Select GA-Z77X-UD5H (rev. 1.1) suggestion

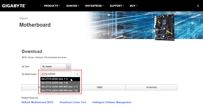(x=60, y=79)
